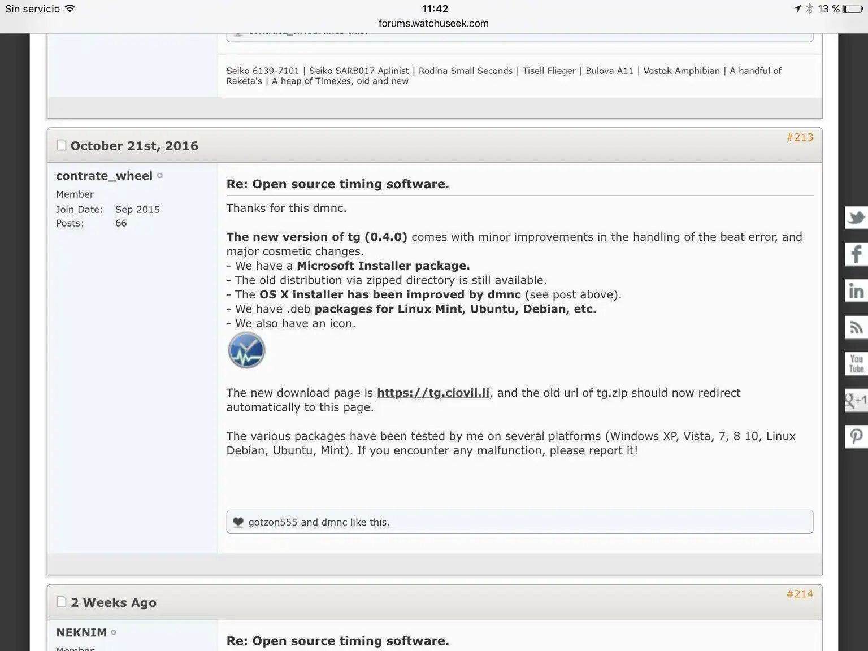
Task: Click the tg timing software icon image
Action: coord(246,350)
